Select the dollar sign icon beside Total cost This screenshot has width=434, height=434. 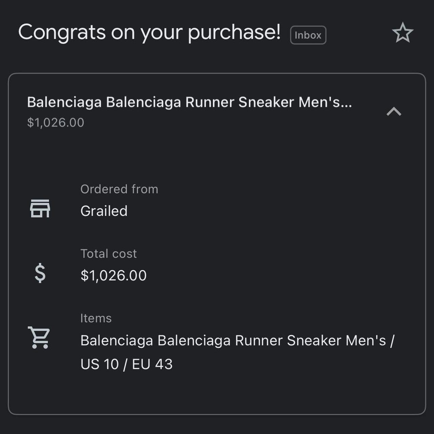point(40,274)
